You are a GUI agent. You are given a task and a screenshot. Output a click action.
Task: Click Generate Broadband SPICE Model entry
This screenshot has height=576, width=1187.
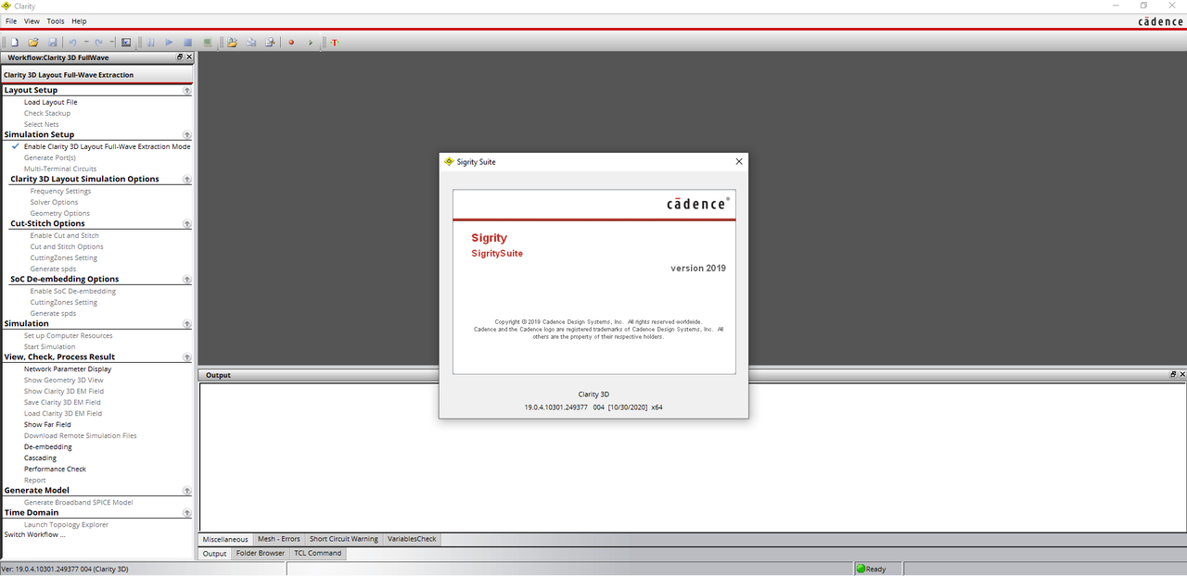pos(78,502)
